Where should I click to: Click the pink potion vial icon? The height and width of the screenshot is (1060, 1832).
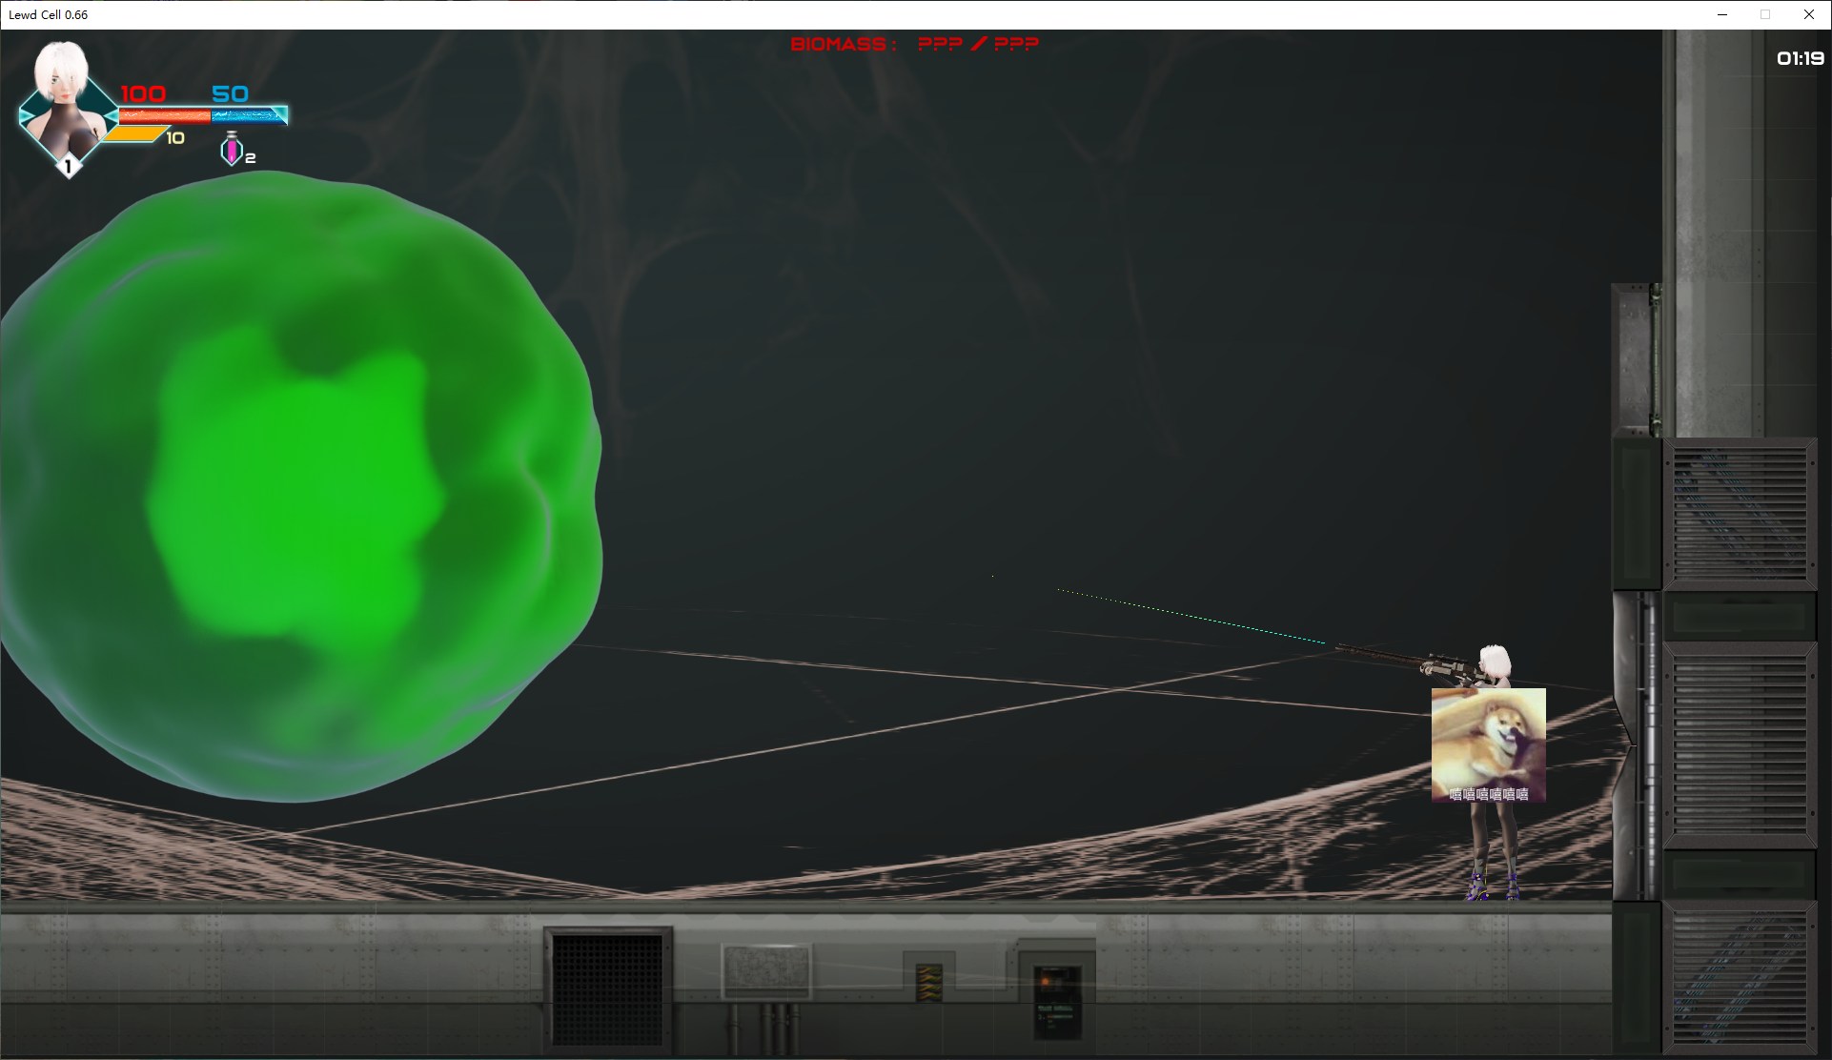click(x=231, y=150)
